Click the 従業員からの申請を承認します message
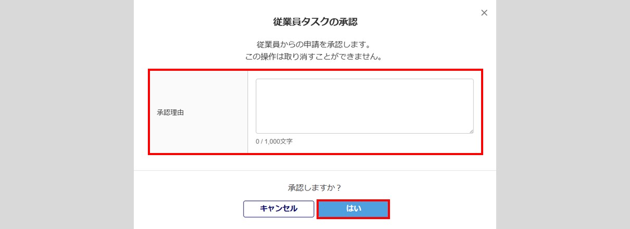This screenshot has width=630, height=229. pyautogui.click(x=315, y=44)
